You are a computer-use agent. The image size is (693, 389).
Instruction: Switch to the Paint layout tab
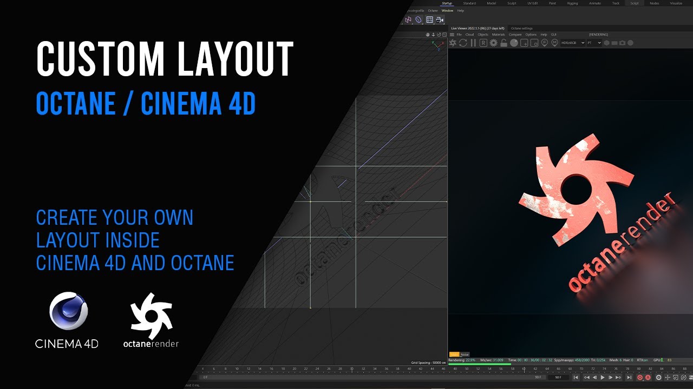click(552, 3)
